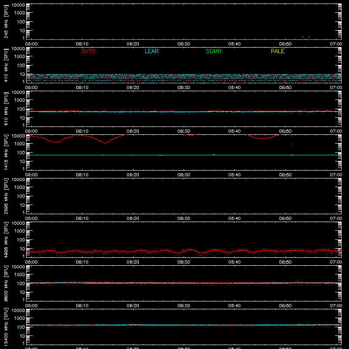Select the 15400 MHz [SFU] axis label
The width and height of the screenshot is (349, 349).
(6, 327)
